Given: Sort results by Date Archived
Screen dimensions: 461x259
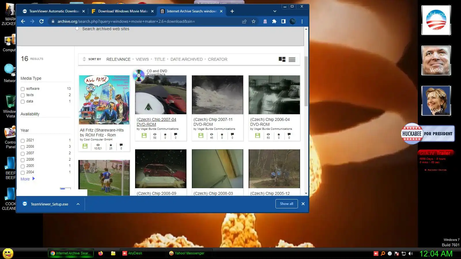Looking at the screenshot, I should click(186, 59).
